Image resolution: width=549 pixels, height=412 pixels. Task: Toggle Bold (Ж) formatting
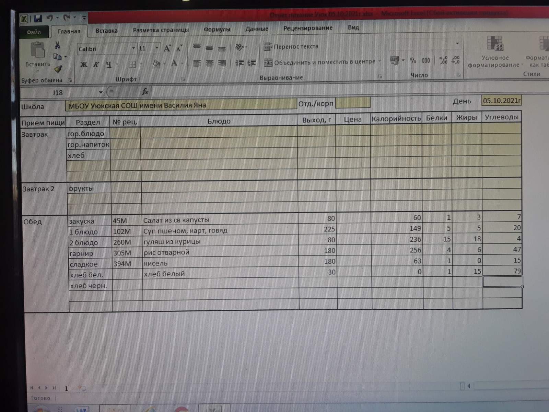point(83,64)
